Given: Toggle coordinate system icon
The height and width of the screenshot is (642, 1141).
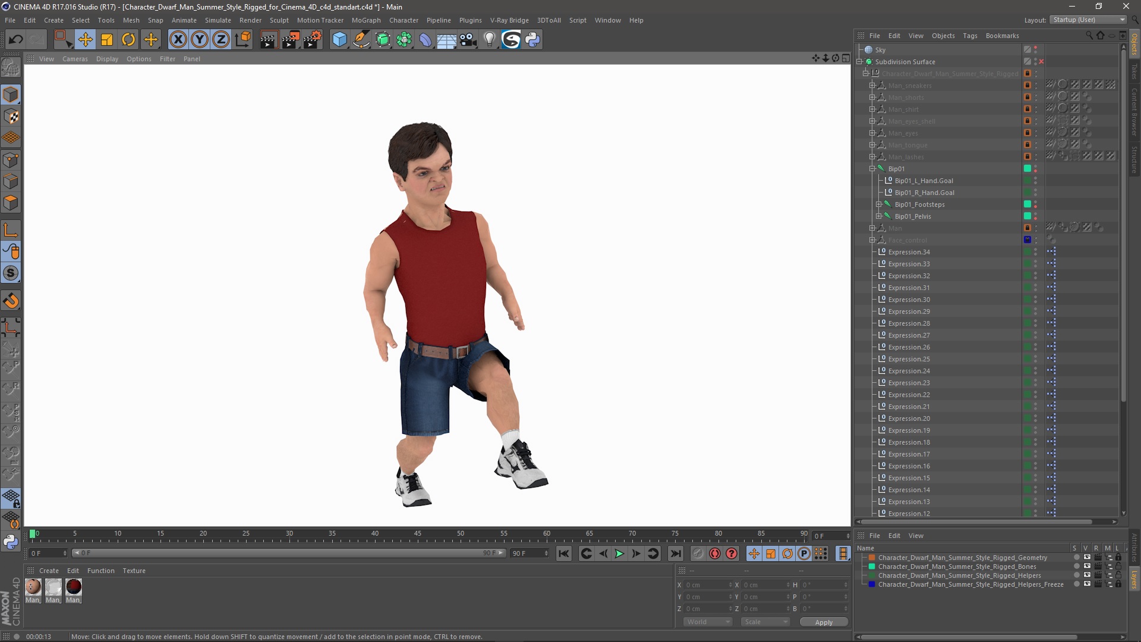Looking at the screenshot, I should pyautogui.click(x=242, y=40).
